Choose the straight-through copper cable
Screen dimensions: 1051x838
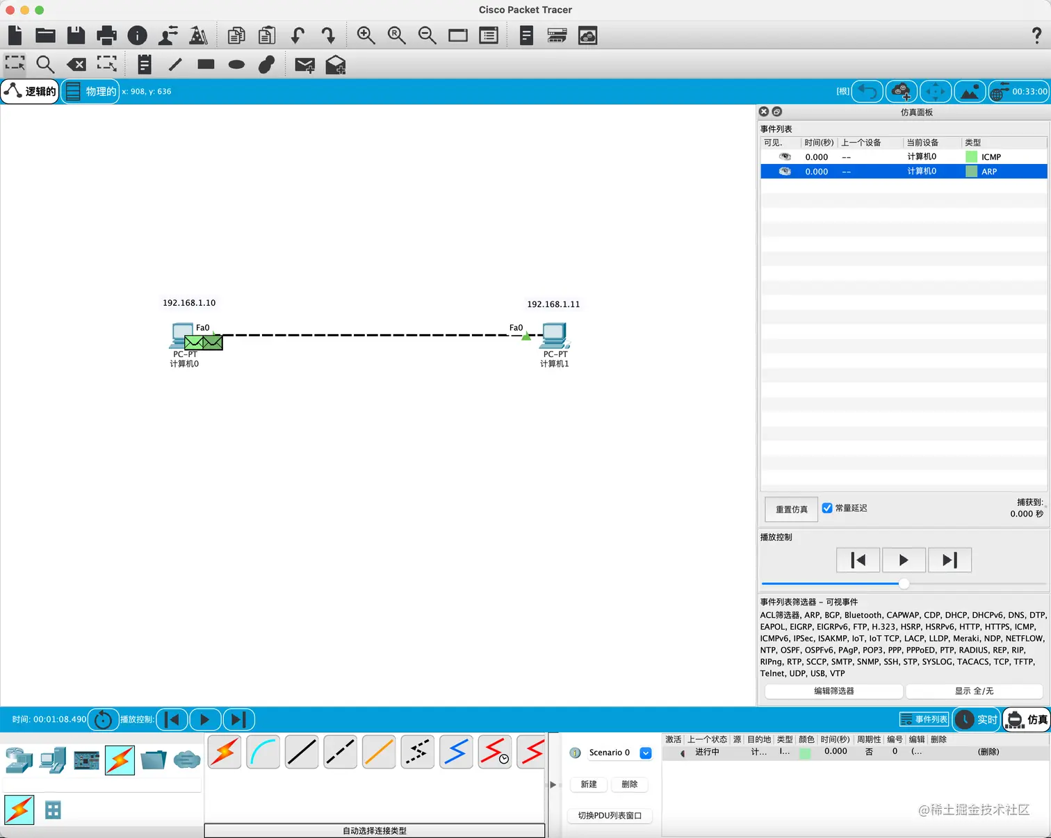coord(302,752)
